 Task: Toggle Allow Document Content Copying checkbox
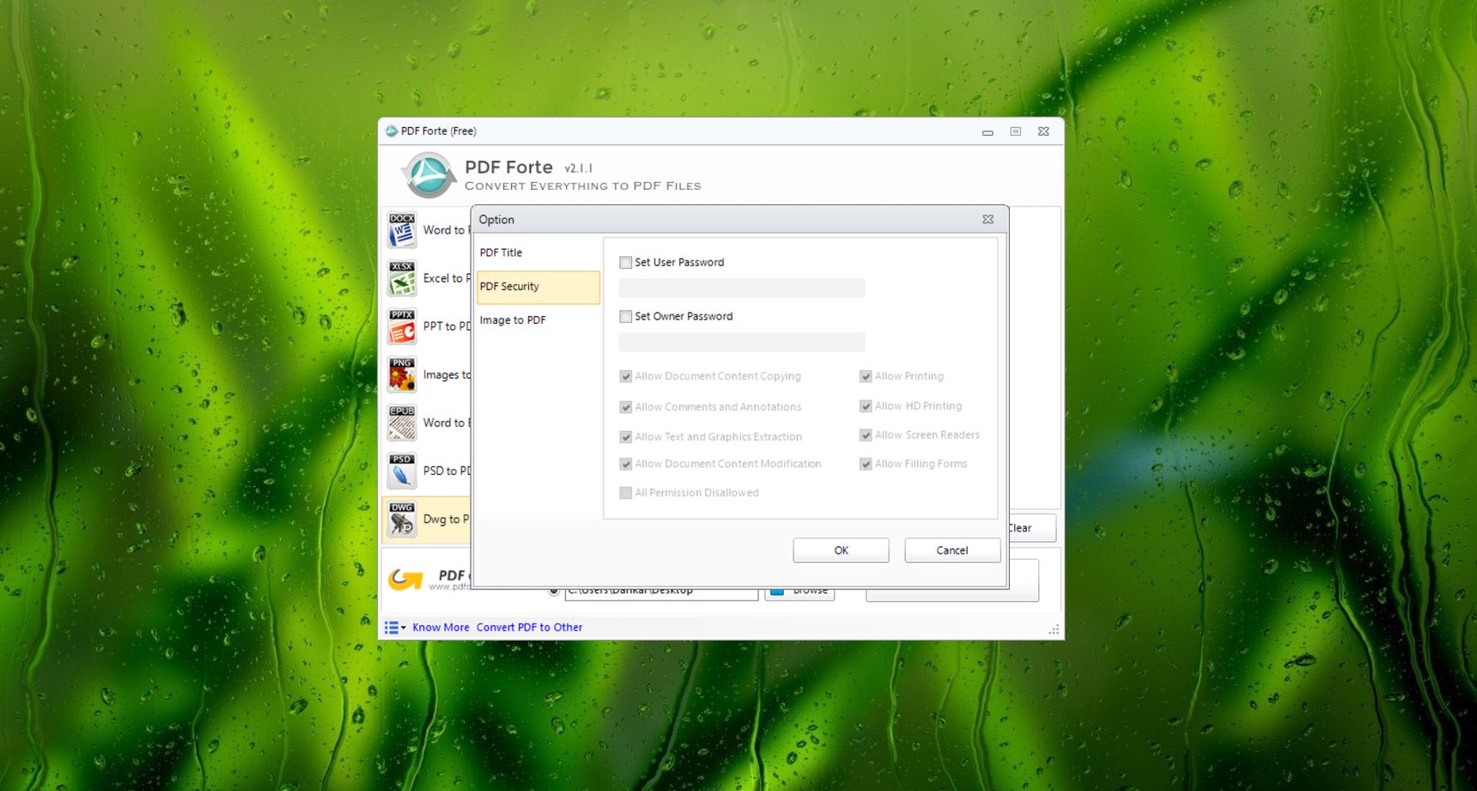(625, 376)
